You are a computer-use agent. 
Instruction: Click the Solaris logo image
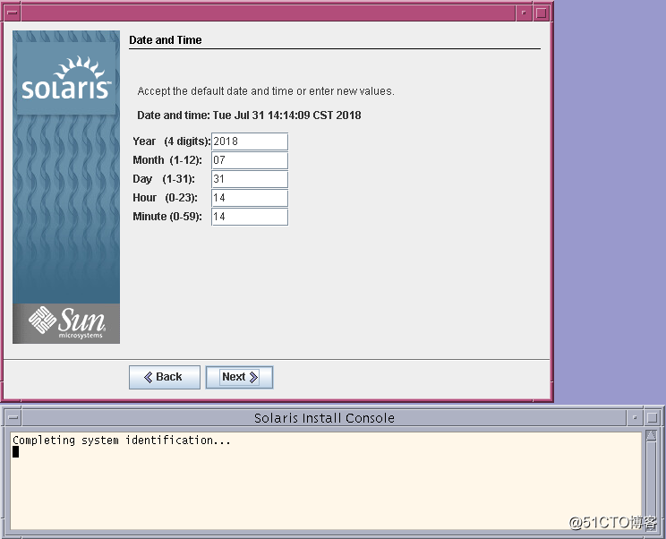coord(66,79)
